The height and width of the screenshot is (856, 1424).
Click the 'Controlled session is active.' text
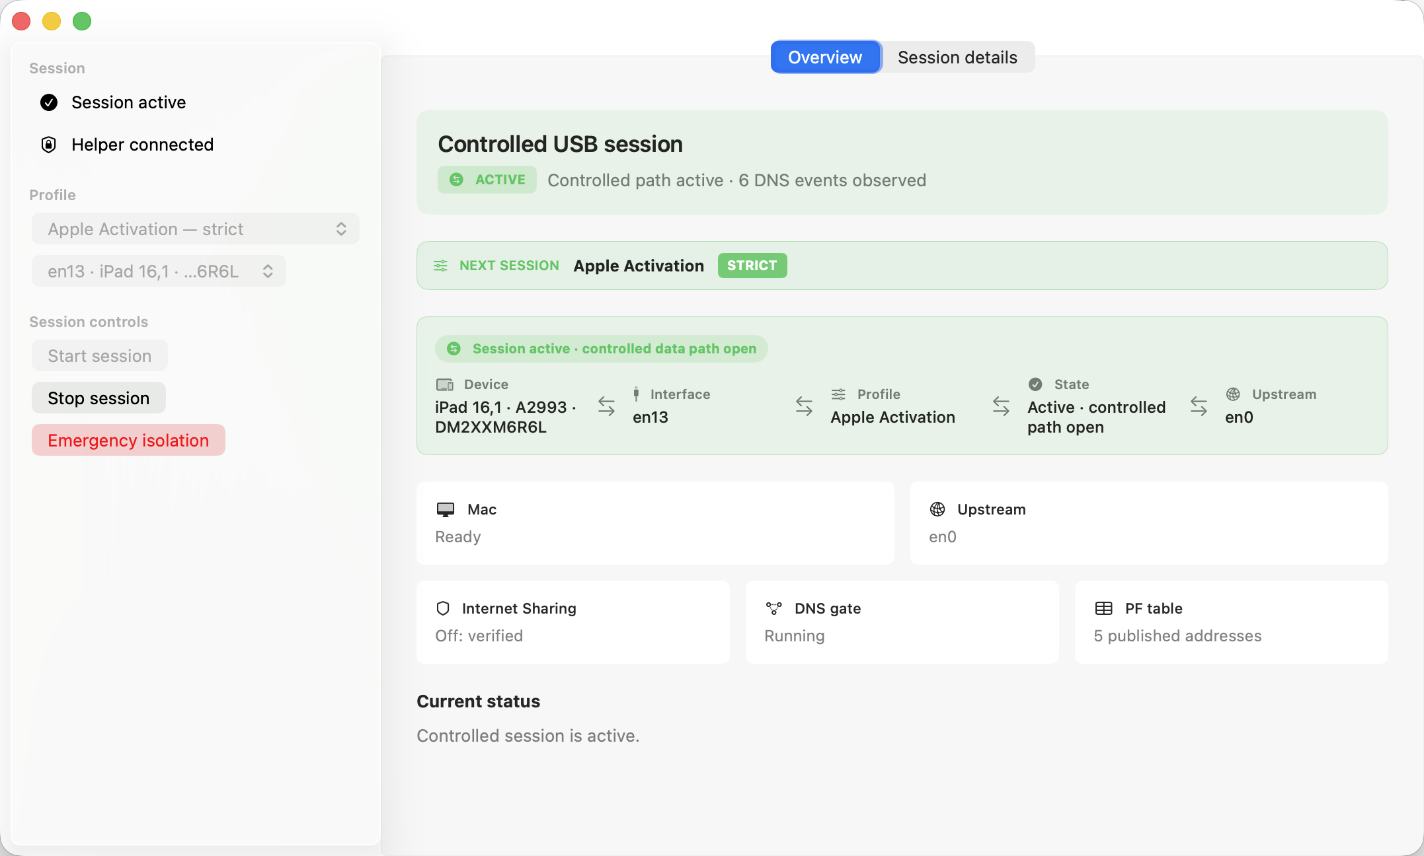coord(528,736)
